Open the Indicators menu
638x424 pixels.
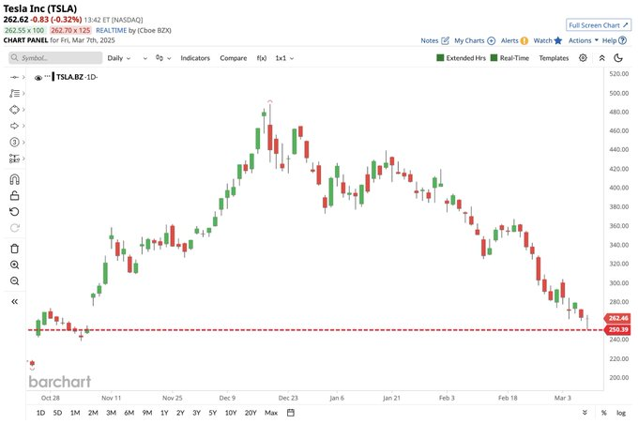[195, 58]
